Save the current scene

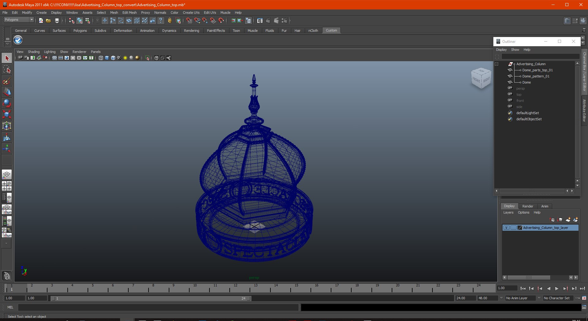click(x=57, y=21)
